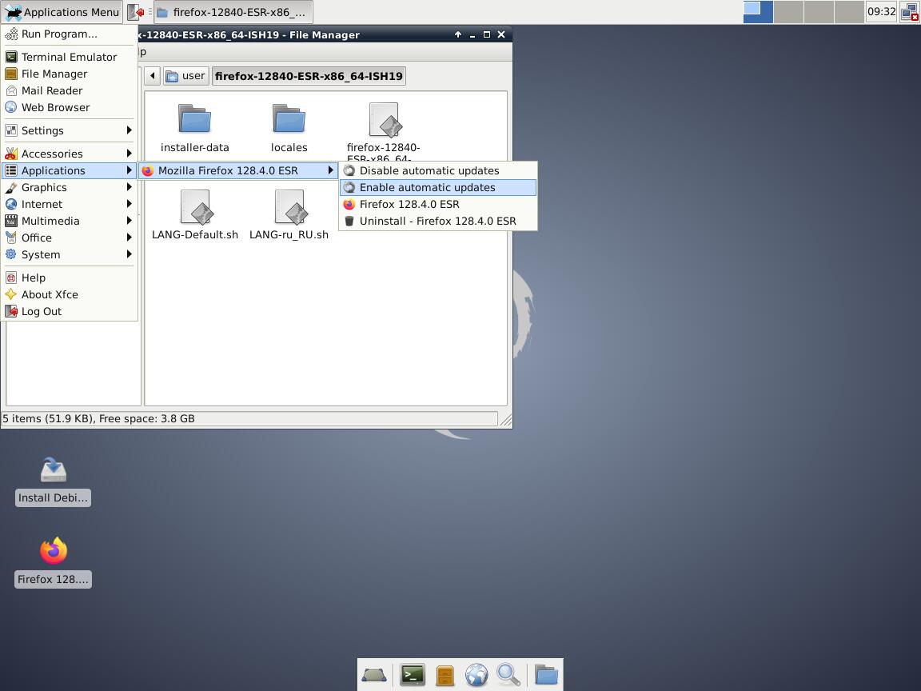Click the user path bar button
921x691 pixels.
click(185, 76)
